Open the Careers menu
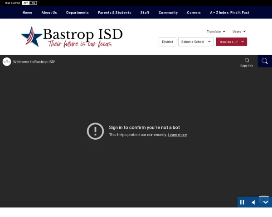The image size is (272, 217). coord(194,13)
